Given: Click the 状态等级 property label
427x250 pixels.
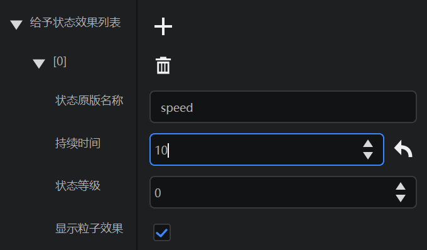Looking at the screenshot, I should pyautogui.click(x=78, y=186).
